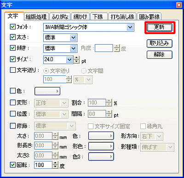184x178 pixels.
Task: Open the font dropdown showing IWA新聞ゴシック体
Action: coord(130,27)
